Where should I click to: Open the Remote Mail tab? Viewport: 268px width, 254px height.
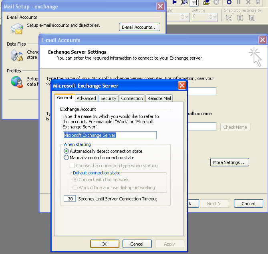coord(159,98)
